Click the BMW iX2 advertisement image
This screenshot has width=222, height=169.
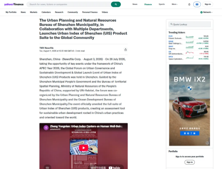[190, 105]
